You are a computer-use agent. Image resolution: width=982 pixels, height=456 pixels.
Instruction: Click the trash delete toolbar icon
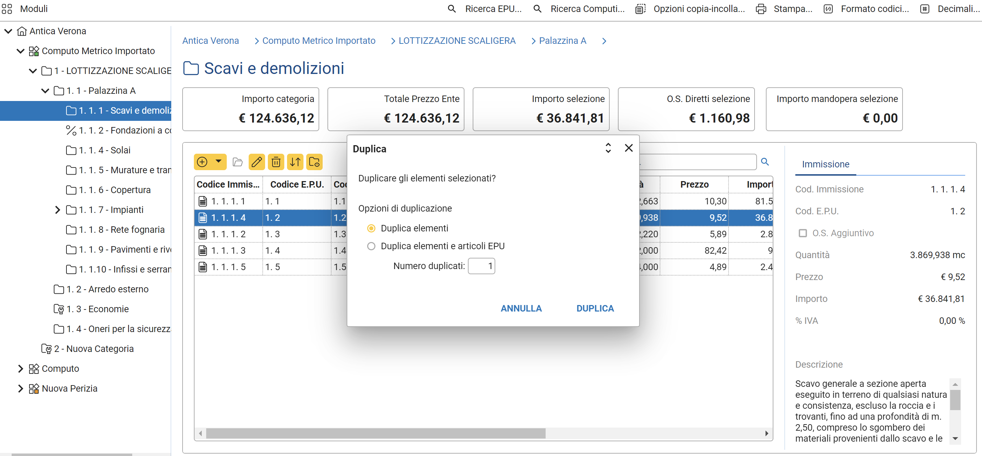coord(276,162)
